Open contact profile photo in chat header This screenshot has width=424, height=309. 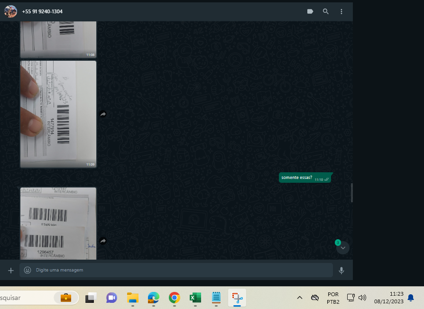click(10, 11)
